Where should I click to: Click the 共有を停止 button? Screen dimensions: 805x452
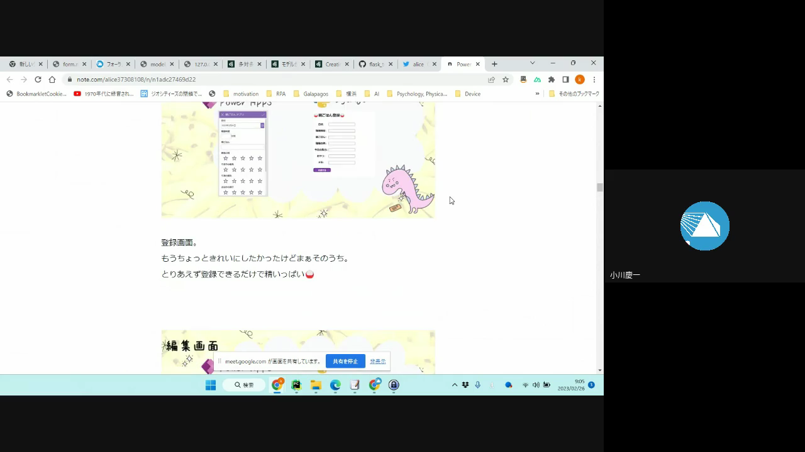(x=345, y=362)
